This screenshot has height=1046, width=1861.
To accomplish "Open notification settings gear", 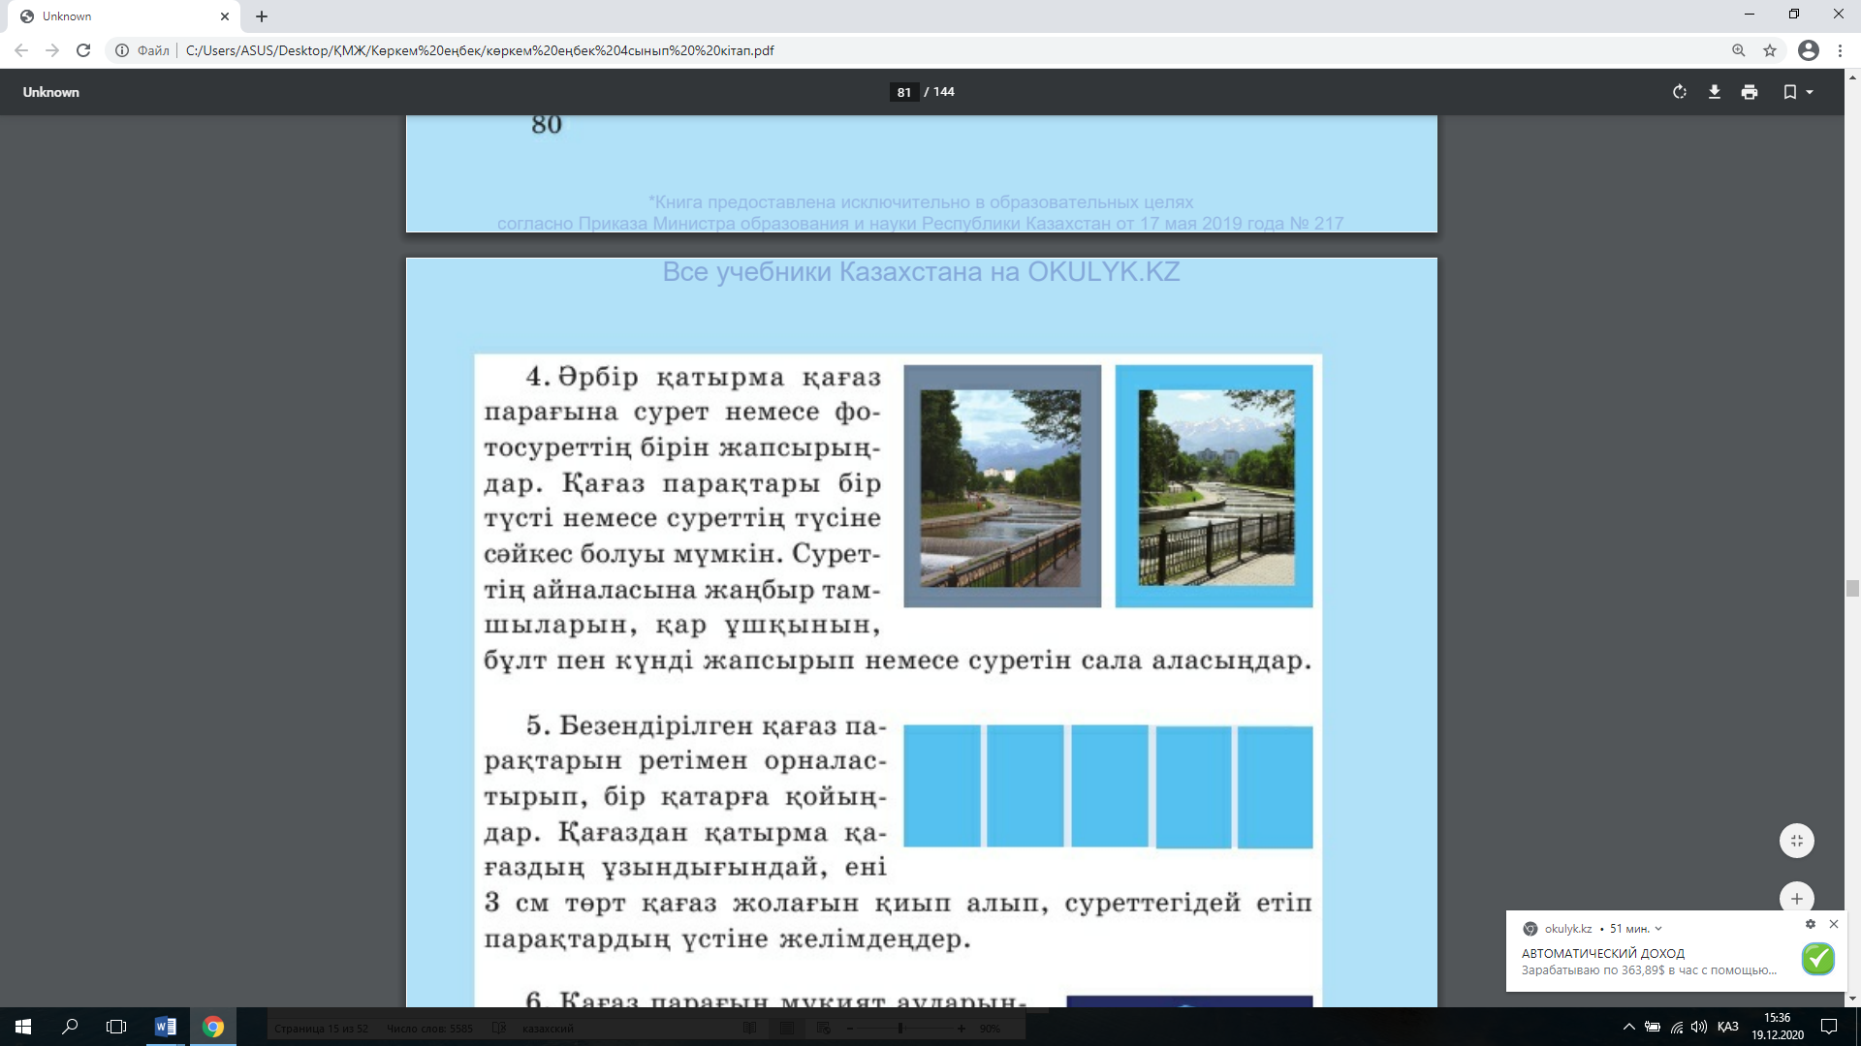I will pos(1811,924).
